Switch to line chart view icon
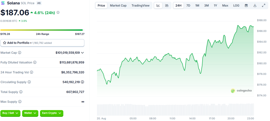This screenshot has height=121, width=270. click(x=158, y=5)
